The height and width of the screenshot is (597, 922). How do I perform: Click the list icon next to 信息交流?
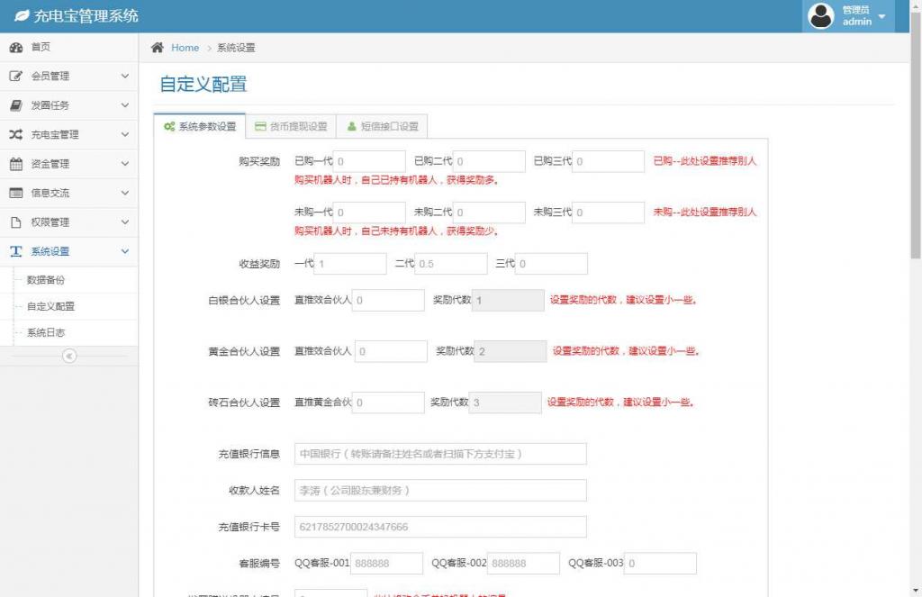[x=16, y=193]
